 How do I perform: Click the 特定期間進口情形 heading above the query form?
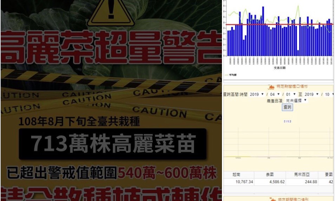[x=292, y=86]
